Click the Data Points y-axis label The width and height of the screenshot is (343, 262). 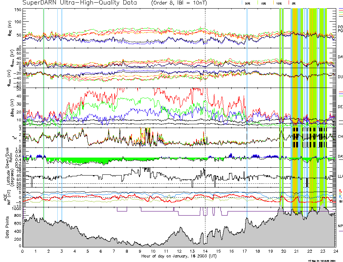click(x=7, y=227)
